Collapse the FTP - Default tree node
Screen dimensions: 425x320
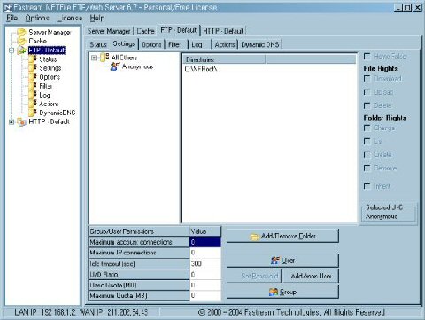pos(12,51)
